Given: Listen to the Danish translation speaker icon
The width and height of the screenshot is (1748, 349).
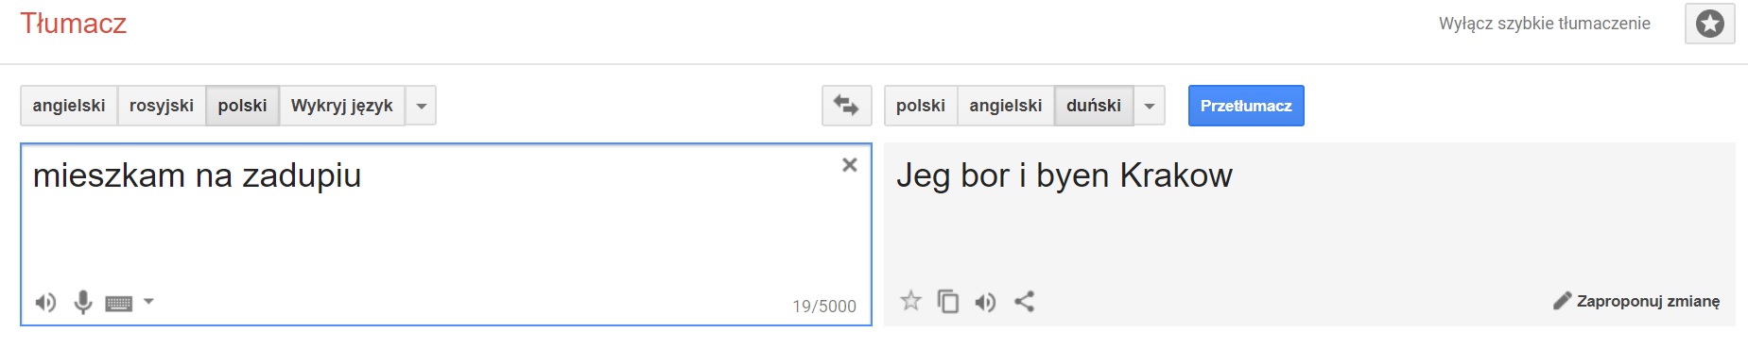Looking at the screenshot, I should coord(985,302).
